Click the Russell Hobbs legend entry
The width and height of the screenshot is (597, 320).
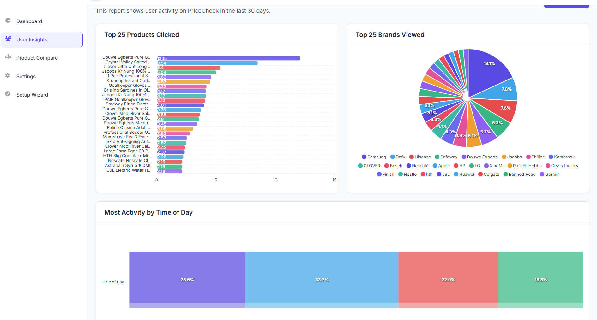click(525, 166)
